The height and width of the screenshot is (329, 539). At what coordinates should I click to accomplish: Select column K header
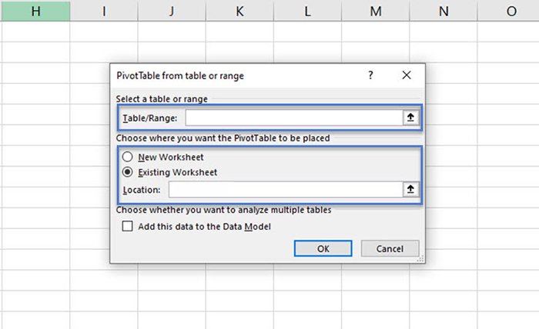click(239, 11)
